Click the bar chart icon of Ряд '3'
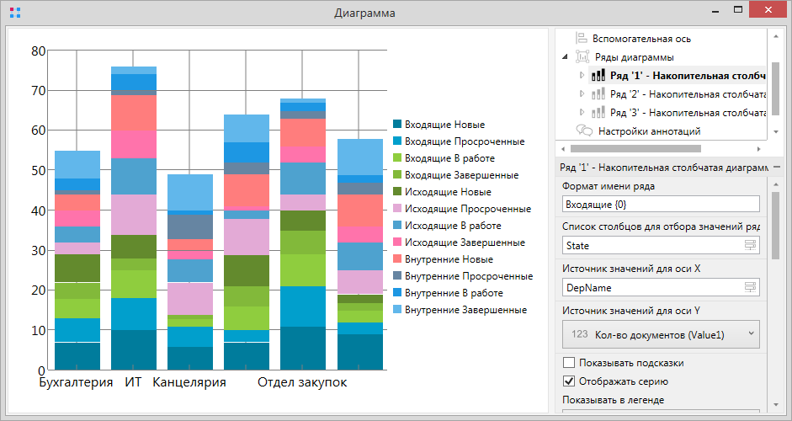 click(x=598, y=113)
